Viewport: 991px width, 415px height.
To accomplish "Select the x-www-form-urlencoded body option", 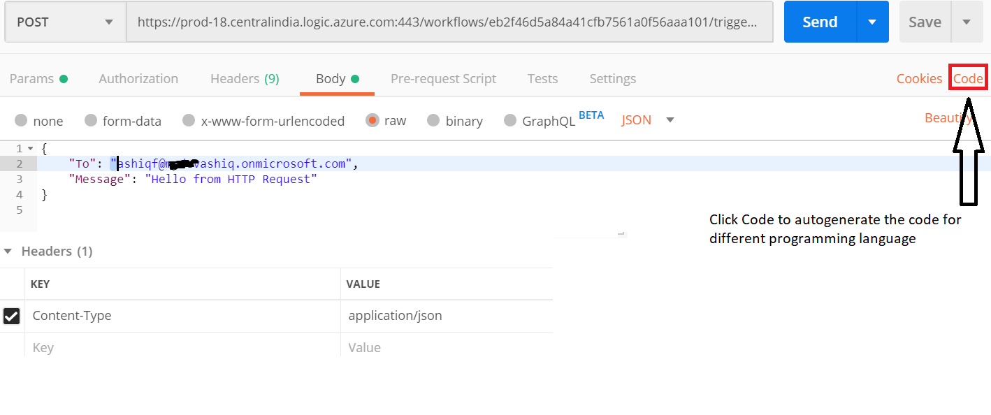I will coord(188,119).
